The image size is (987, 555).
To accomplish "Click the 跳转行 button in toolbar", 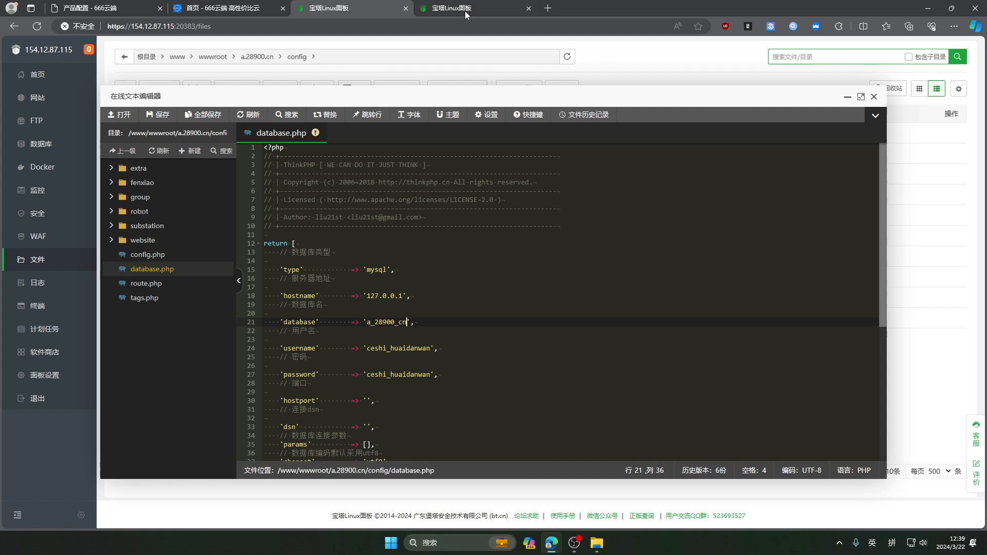I will [x=370, y=115].
